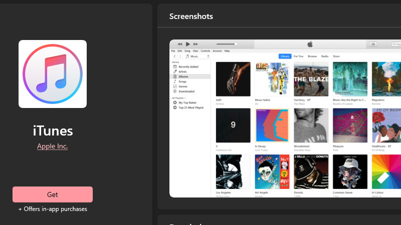This screenshot has width=401, height=225.
Task: Click The Blaze Territory EP cover
Action: tap(311, 79)
